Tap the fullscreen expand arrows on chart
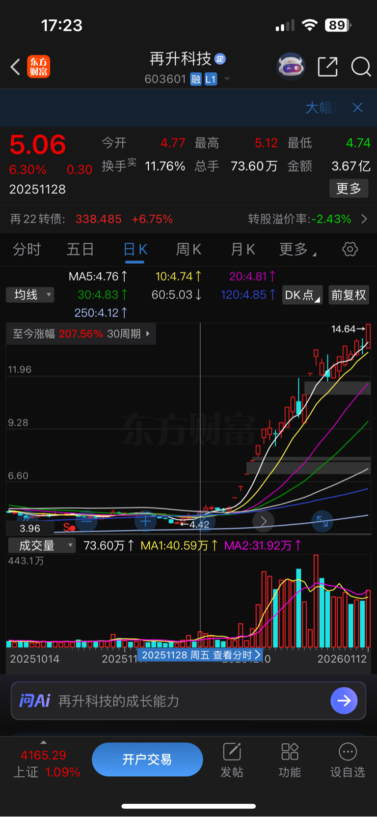The image size is (377, 817). click(x=323, y=521)
